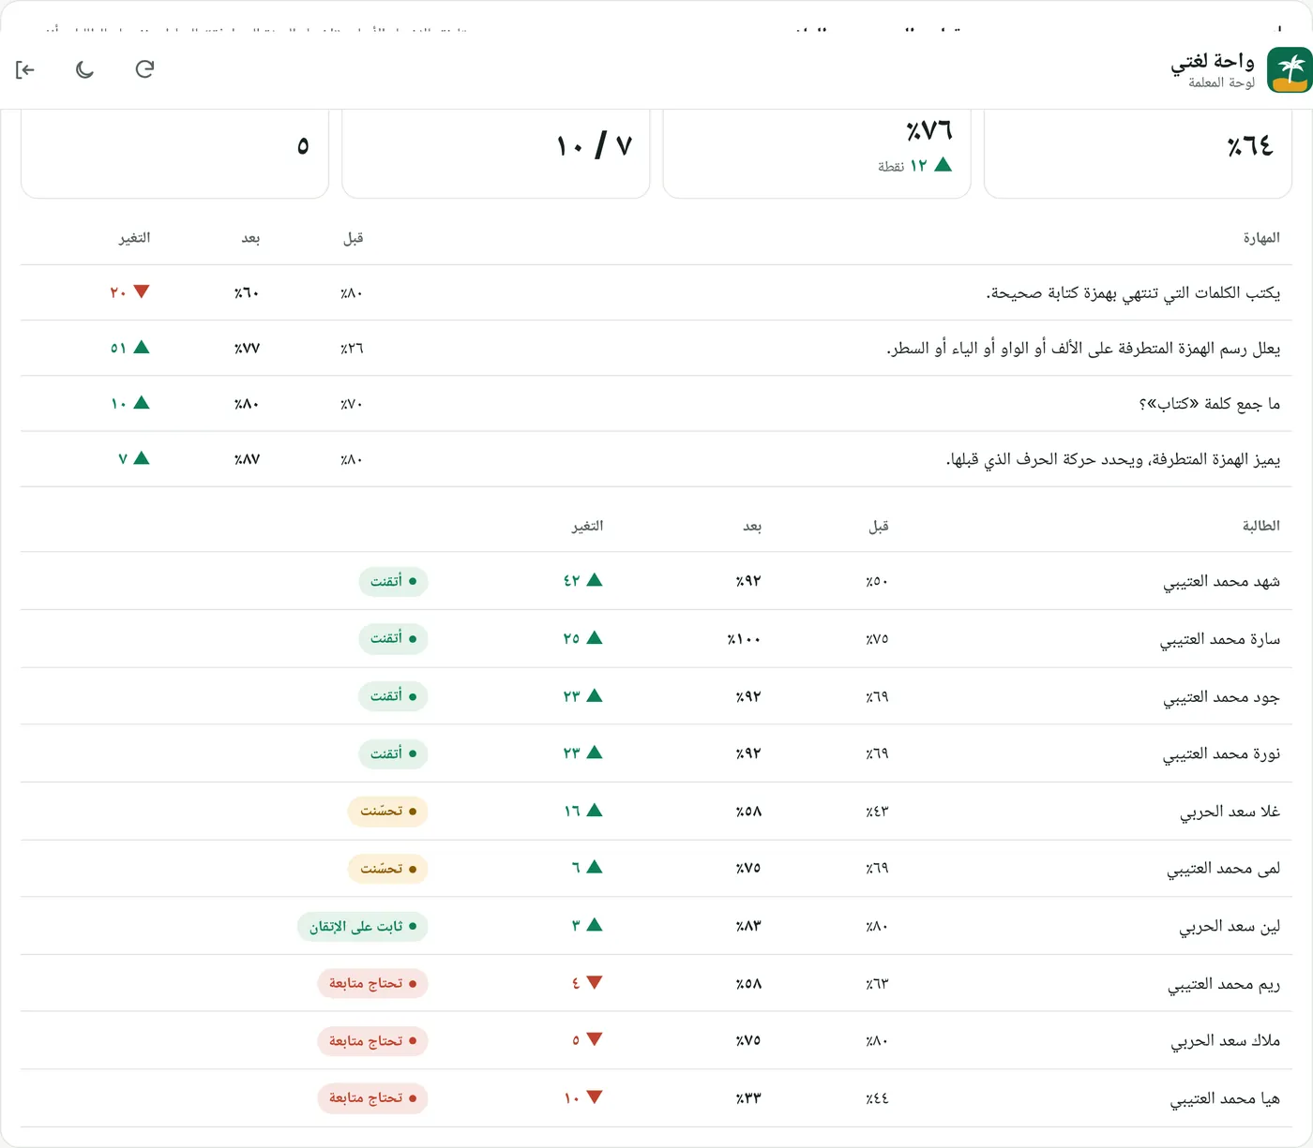Click student name هيا محمد العتيبي
The height and width of the screenshot is (1148, 1313).
coord(1225,1098)
